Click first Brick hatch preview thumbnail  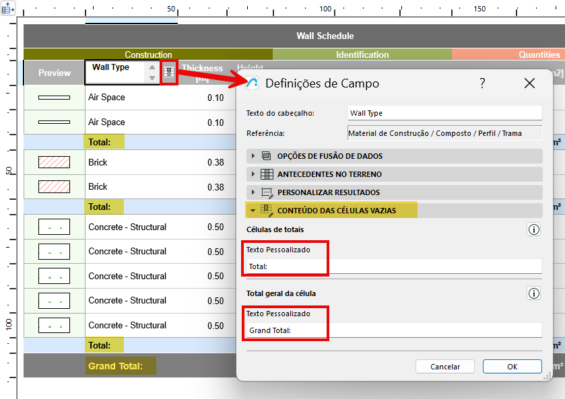(54, 162)
